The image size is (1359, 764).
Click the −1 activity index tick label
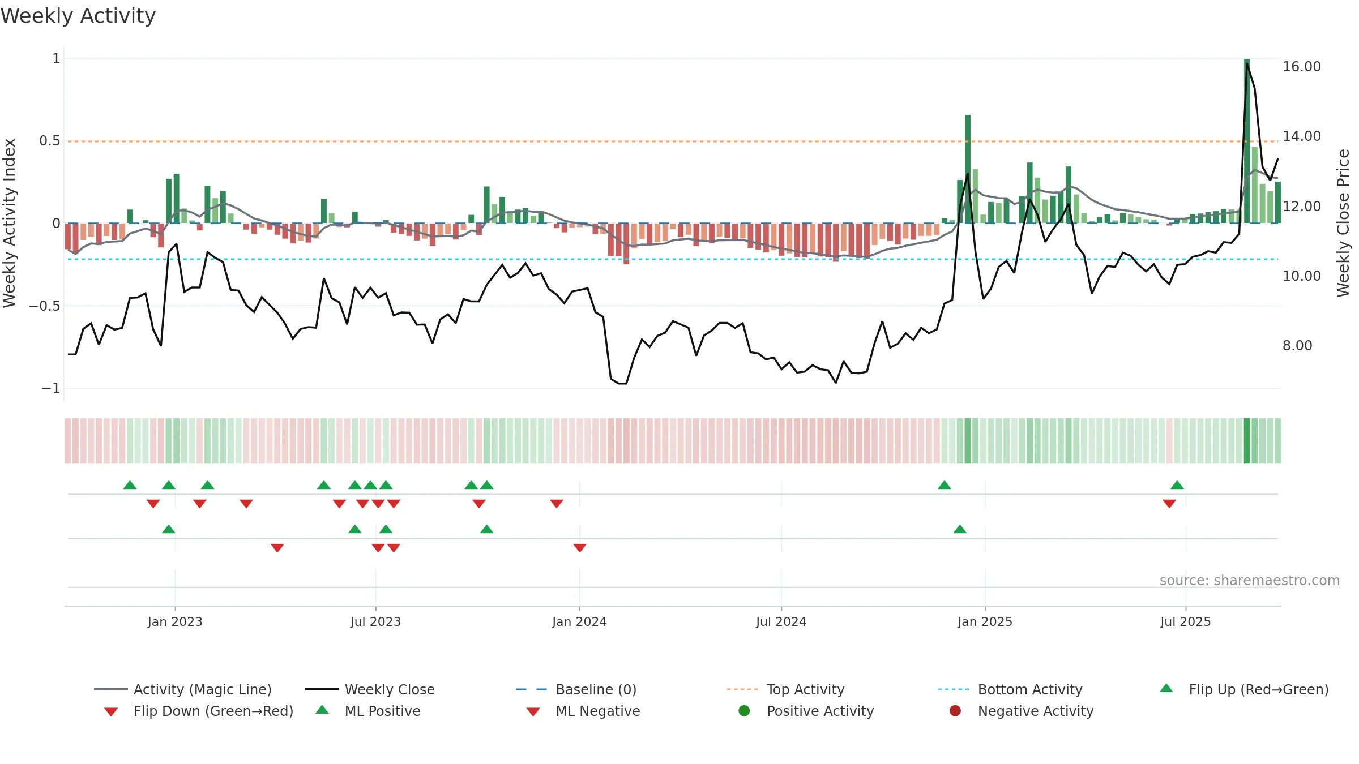pos(50,388)
